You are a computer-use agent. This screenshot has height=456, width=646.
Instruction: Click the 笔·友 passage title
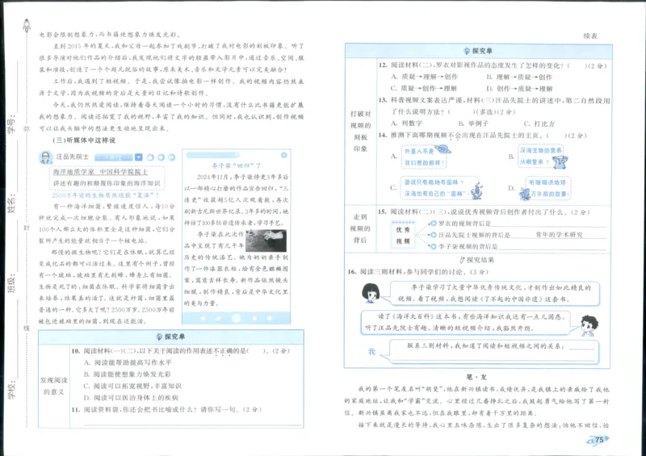pyautogui.click(x=476, y=377)
